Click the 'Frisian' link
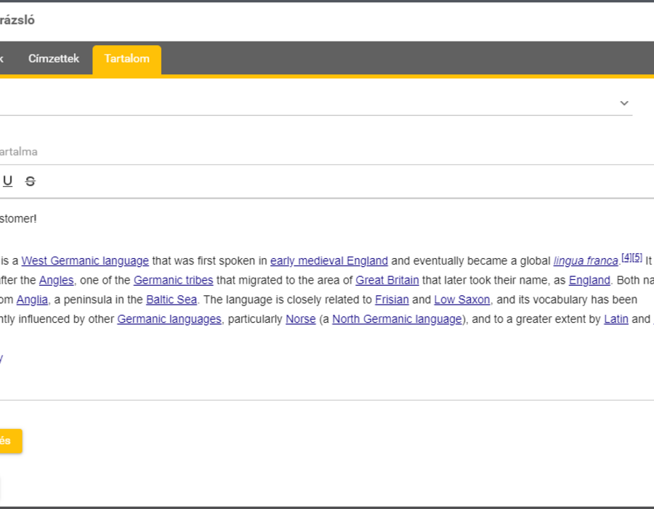The width and height of the screenshot is (654, 509). (x=392, y=300)
